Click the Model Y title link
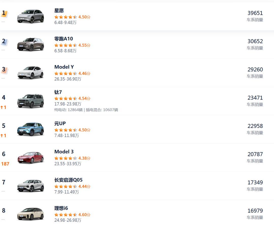274x225 pixels. click(64, 67)
